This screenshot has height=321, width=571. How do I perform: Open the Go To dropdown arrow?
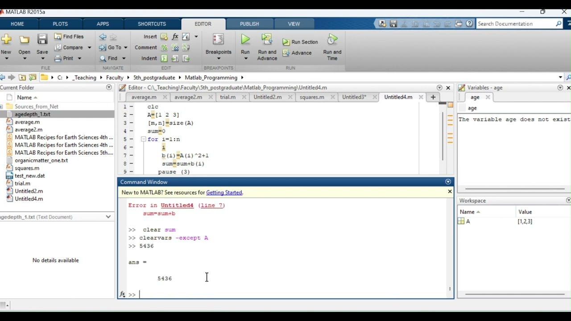click(x=125, y=48)
